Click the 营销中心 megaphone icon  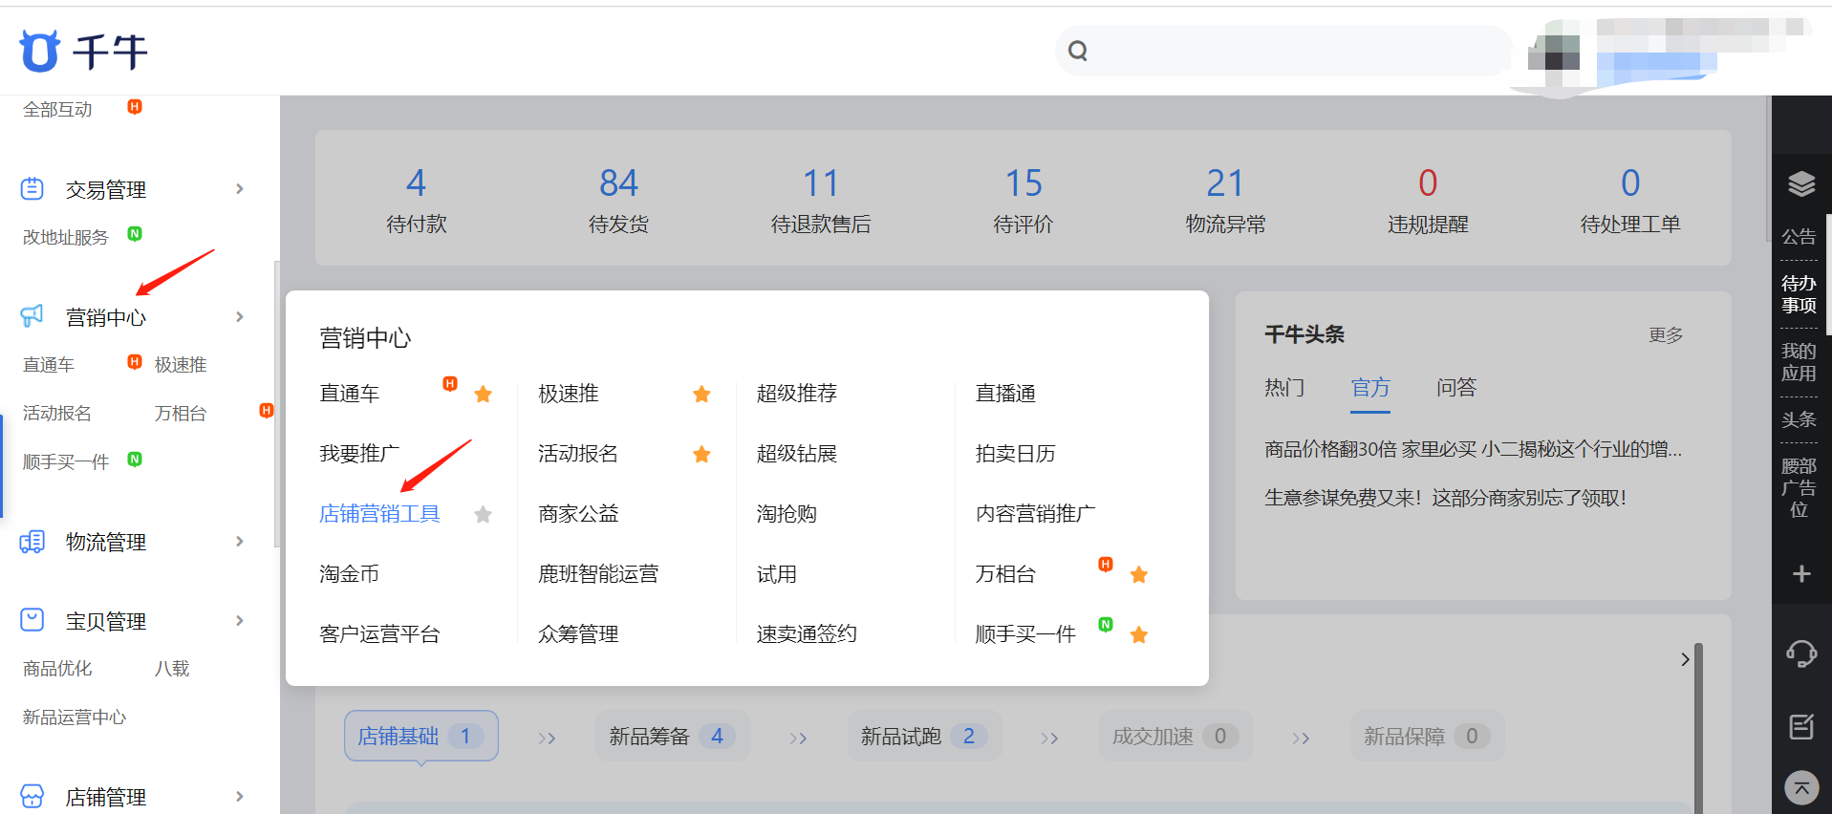point(32,316)
